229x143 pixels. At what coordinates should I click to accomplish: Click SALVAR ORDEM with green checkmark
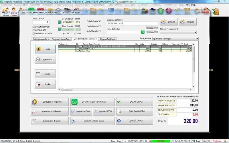pyautogui.click(x=135, y=102)
